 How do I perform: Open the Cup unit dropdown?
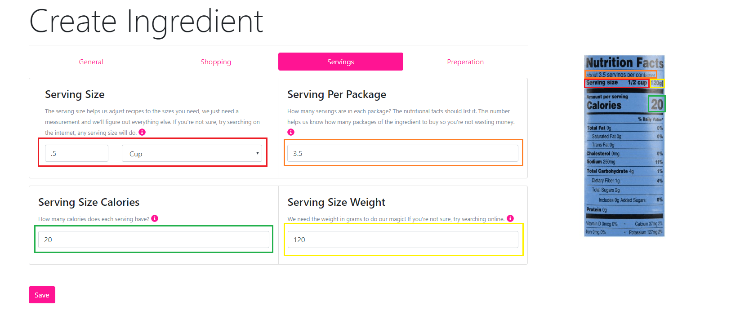(192, 153)
